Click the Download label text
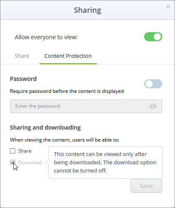 click(x=30, y=163)
